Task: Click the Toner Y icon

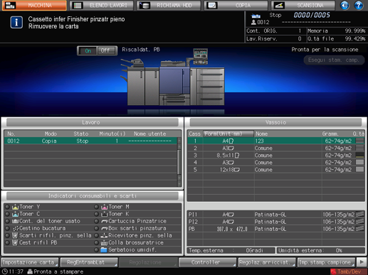Action: click(x=15, y=207)
